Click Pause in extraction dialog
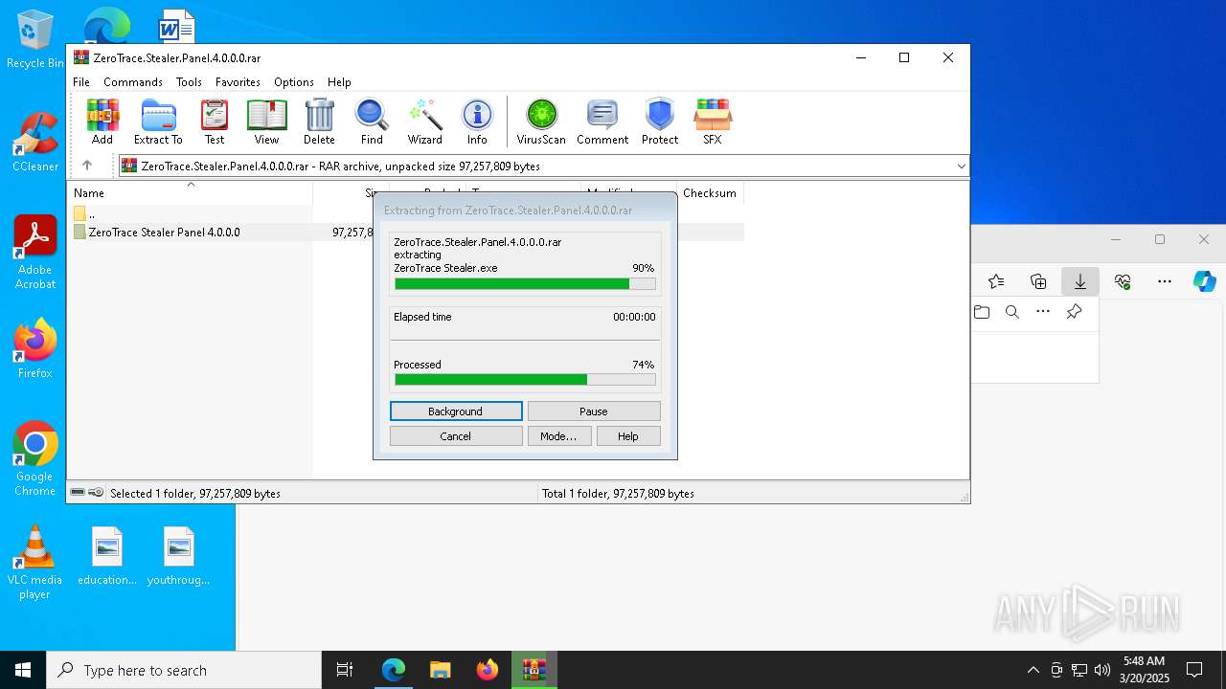The height and width of the screenshot is (689, 1226). point(594,411)
